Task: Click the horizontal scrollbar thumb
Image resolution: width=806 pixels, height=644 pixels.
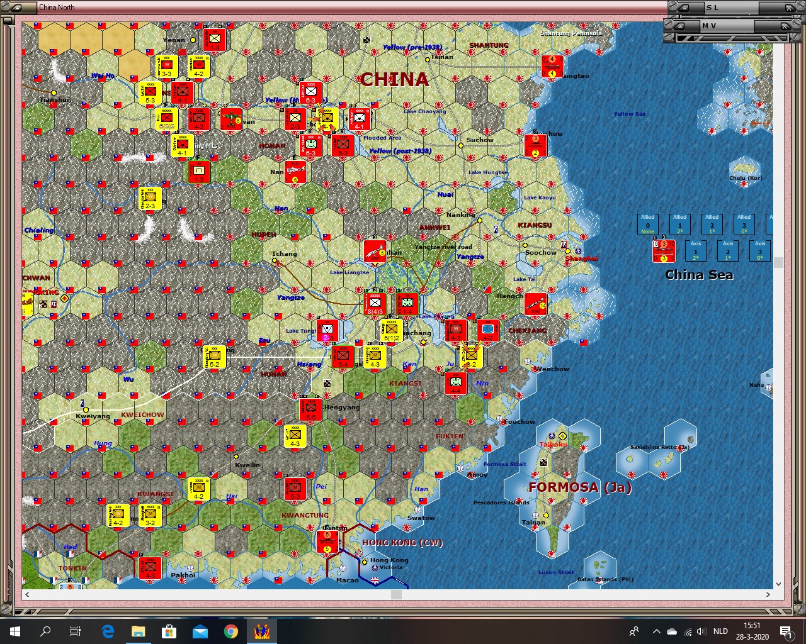Action: pyautogui.click(x=396, y=594)
